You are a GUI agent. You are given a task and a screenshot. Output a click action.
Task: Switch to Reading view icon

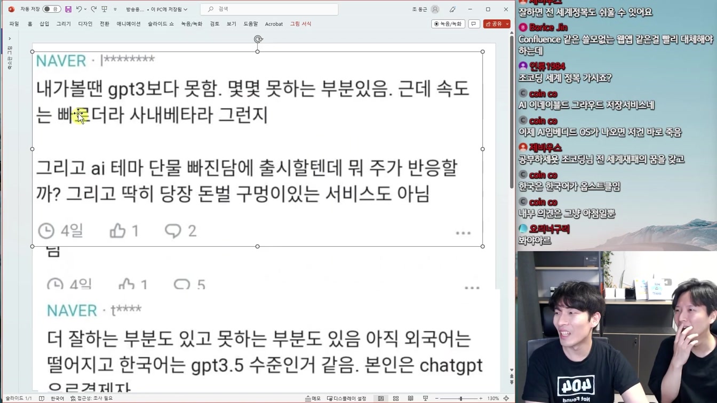coord(411,398)
